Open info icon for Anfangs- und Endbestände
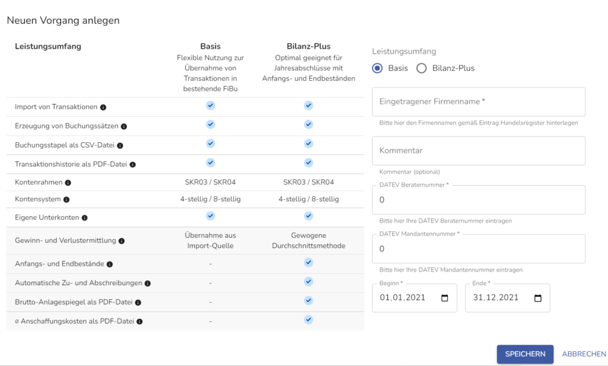Image resolution: width=608 pixels, height=366 pixels. coord(110,264)
